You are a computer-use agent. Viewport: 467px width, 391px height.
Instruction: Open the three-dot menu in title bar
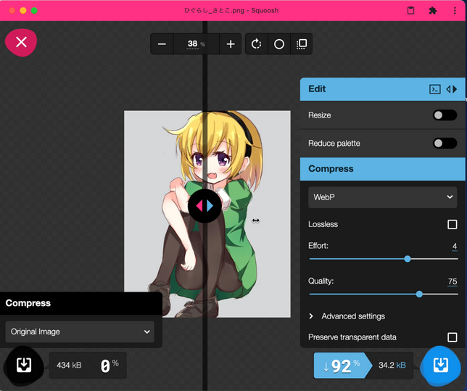click(x=455, y=11)
